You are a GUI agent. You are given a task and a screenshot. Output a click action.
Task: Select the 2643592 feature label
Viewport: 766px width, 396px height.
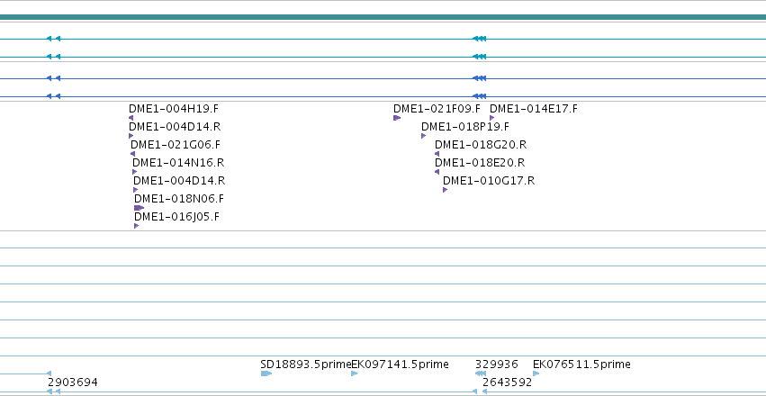coord(507,382)
